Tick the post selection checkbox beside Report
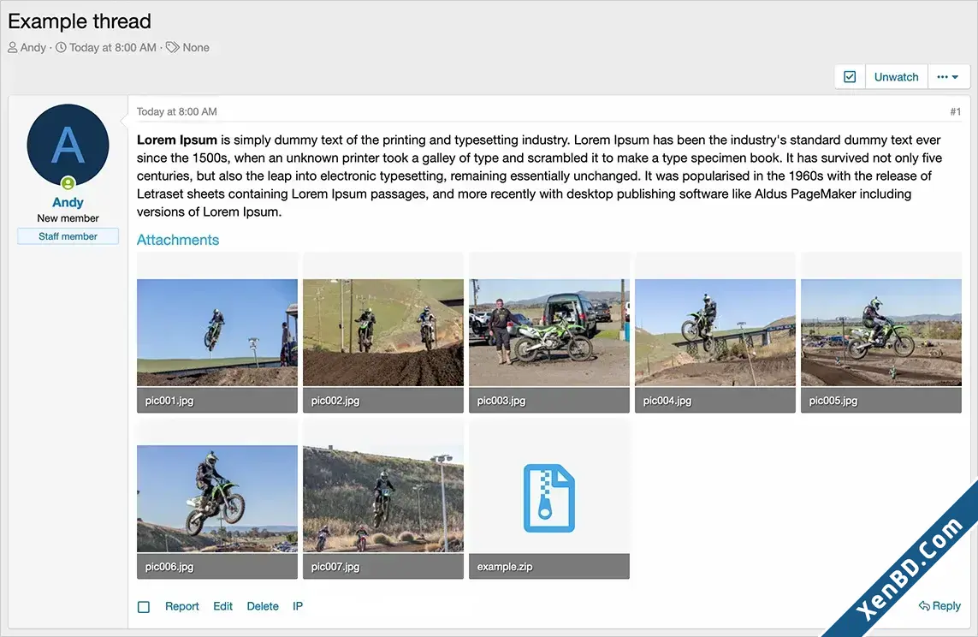 144,606
